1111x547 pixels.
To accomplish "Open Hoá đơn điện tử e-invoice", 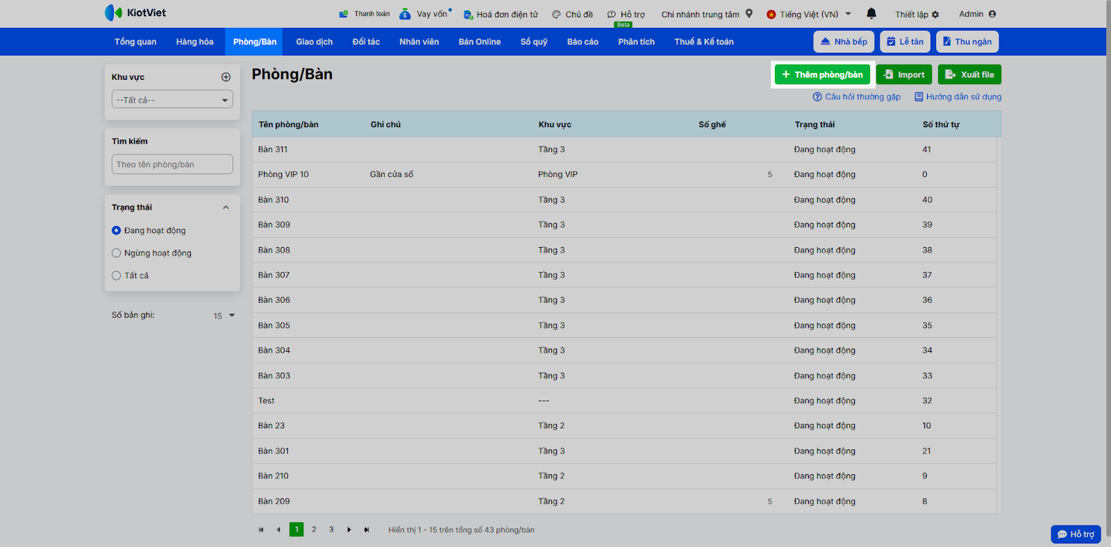I will pyautogui.click(x=501, y=14).
